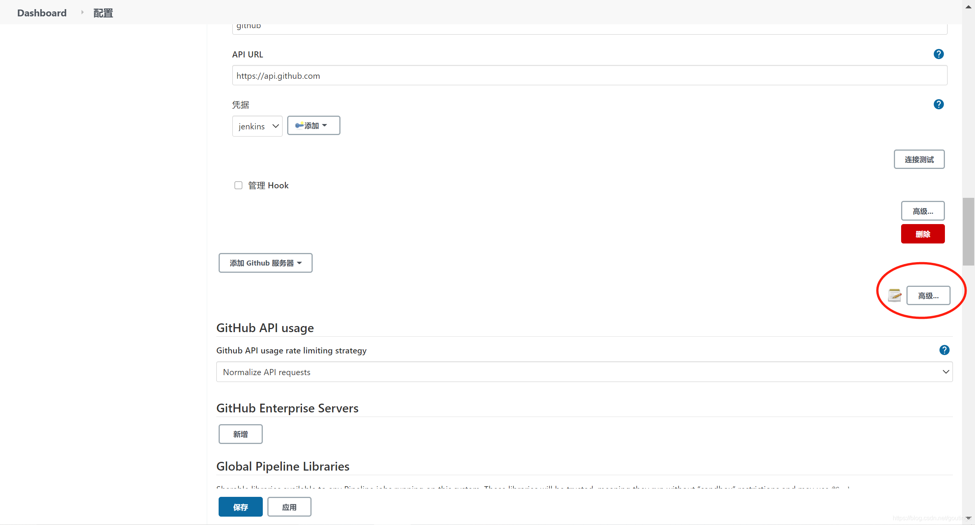Open the 配置 breadcrumb

click(x=103, y=13)
